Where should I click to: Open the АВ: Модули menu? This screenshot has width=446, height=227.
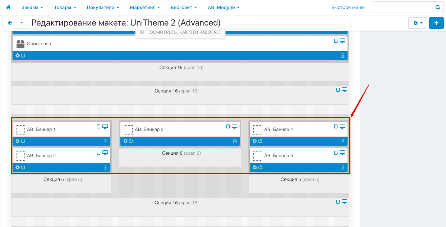click(224, 7)
